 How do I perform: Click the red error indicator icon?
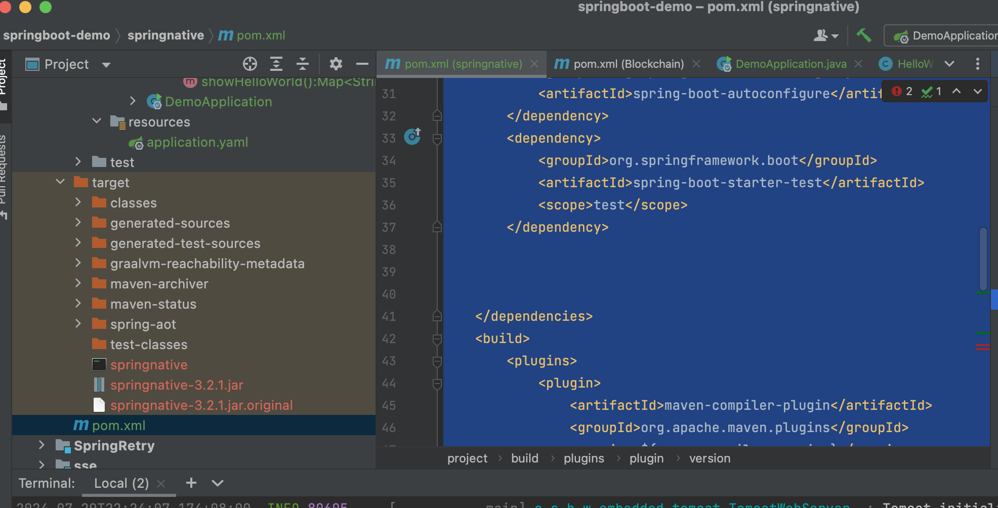click(897, 91)
